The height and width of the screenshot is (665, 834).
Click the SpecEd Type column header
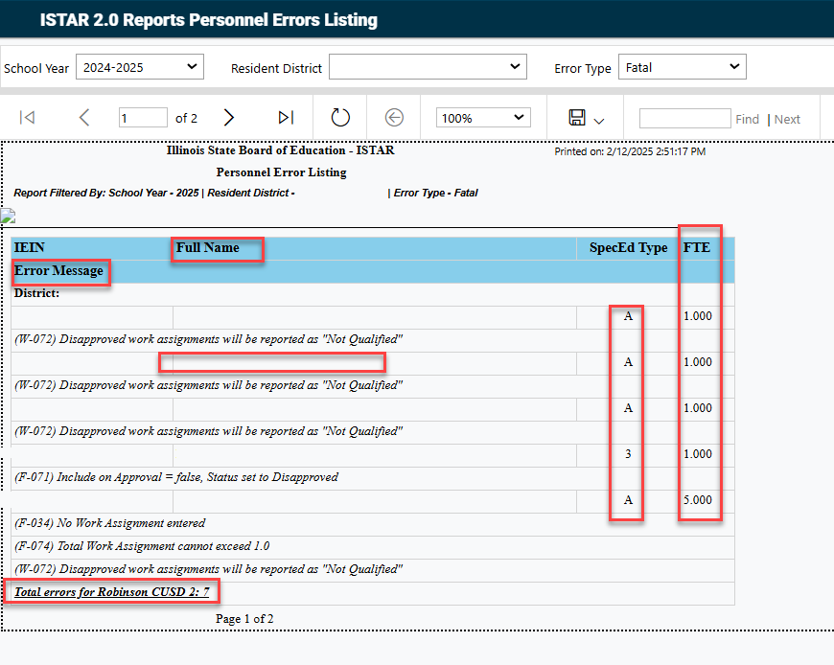(x=628, y=248)
